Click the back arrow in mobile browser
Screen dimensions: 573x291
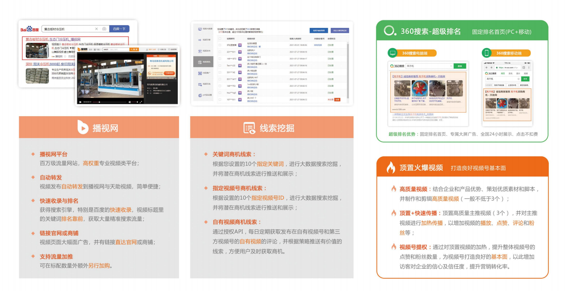487,67
